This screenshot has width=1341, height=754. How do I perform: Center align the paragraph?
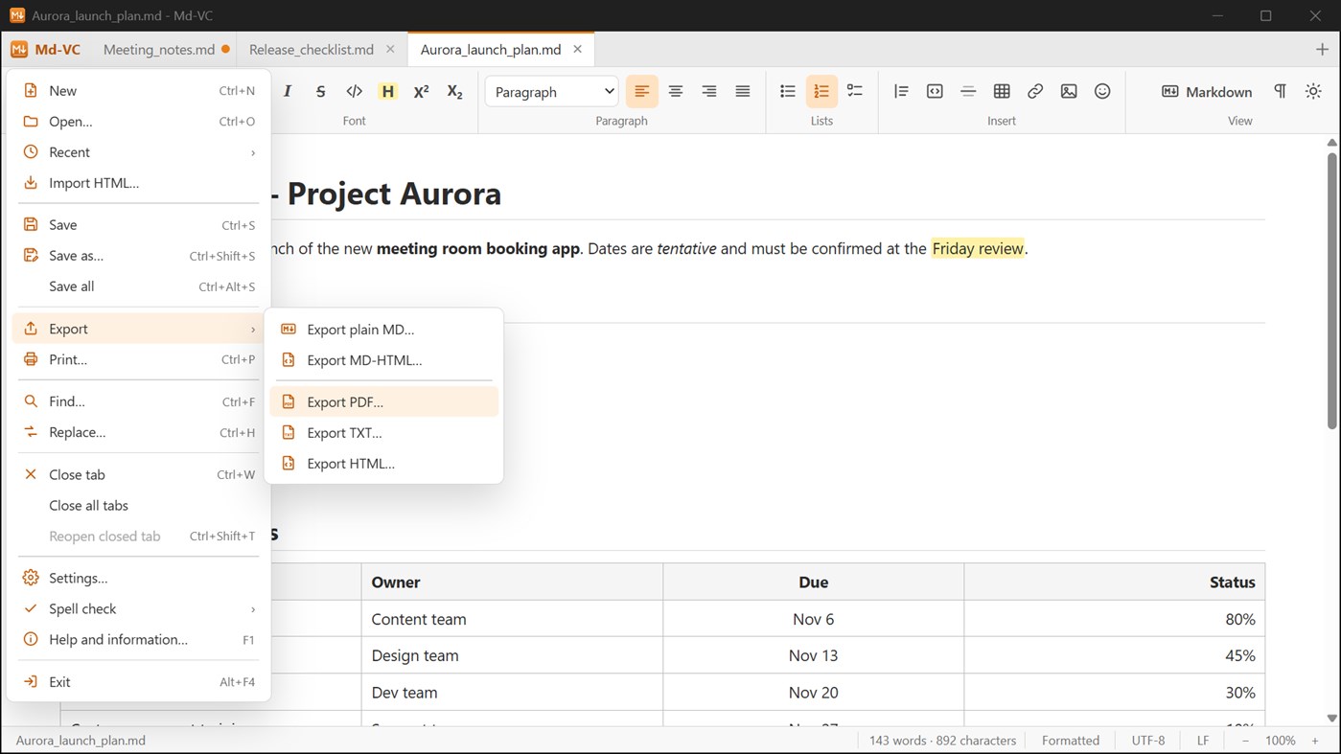676,92
